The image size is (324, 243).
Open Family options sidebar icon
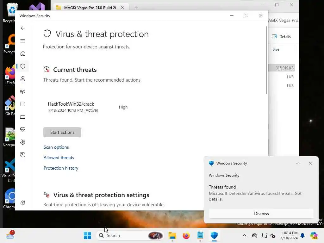(x=23, y=142)
